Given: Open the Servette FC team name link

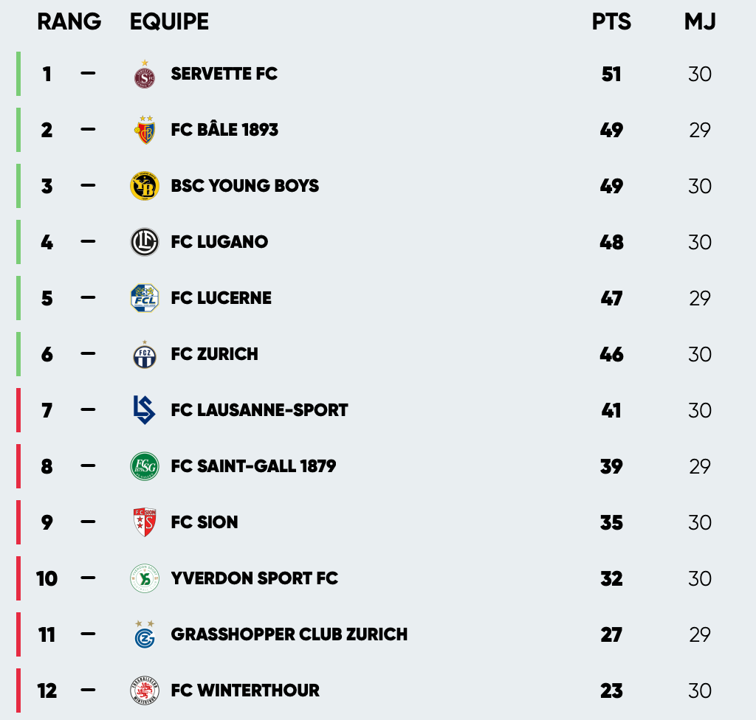Looking at the screenshot, I should [x=224, y=74].
